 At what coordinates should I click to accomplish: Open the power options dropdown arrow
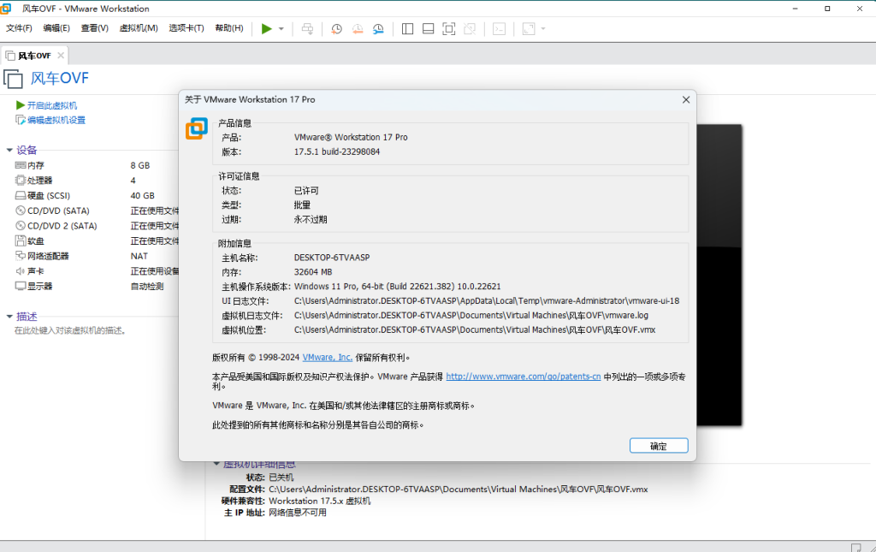(281, 28)
